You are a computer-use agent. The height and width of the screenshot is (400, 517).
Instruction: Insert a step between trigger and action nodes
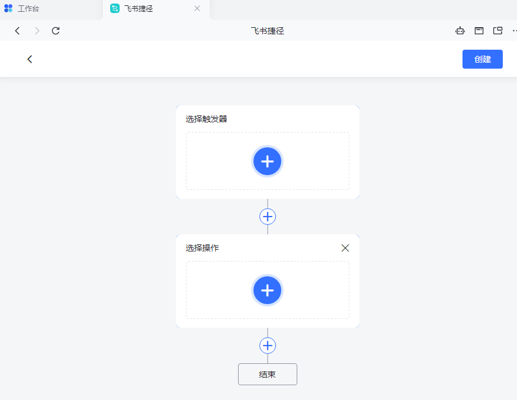coord(267,216)
